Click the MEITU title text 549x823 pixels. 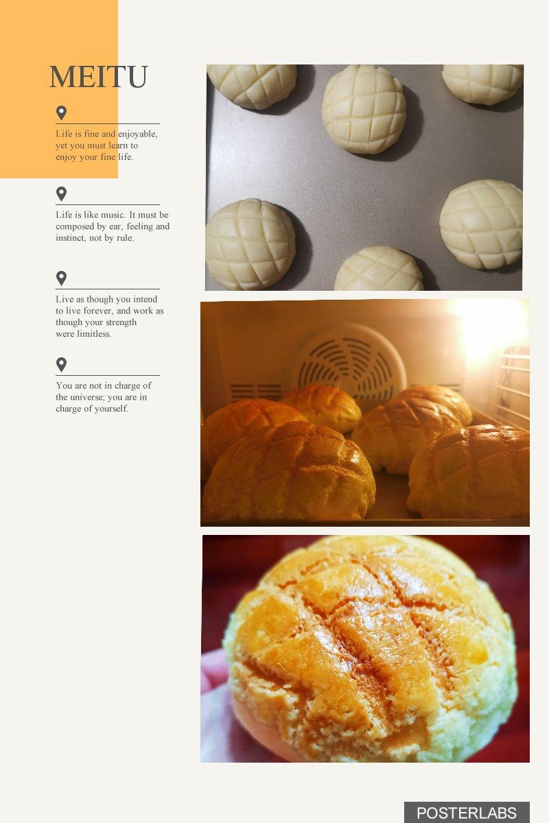pos(98,77)
